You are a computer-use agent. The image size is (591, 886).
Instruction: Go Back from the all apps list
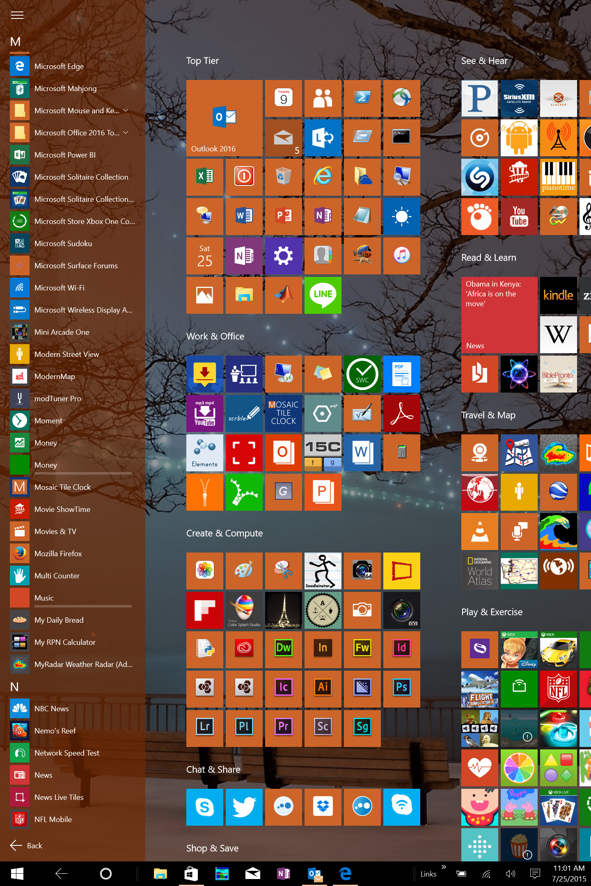pos(26,846)
